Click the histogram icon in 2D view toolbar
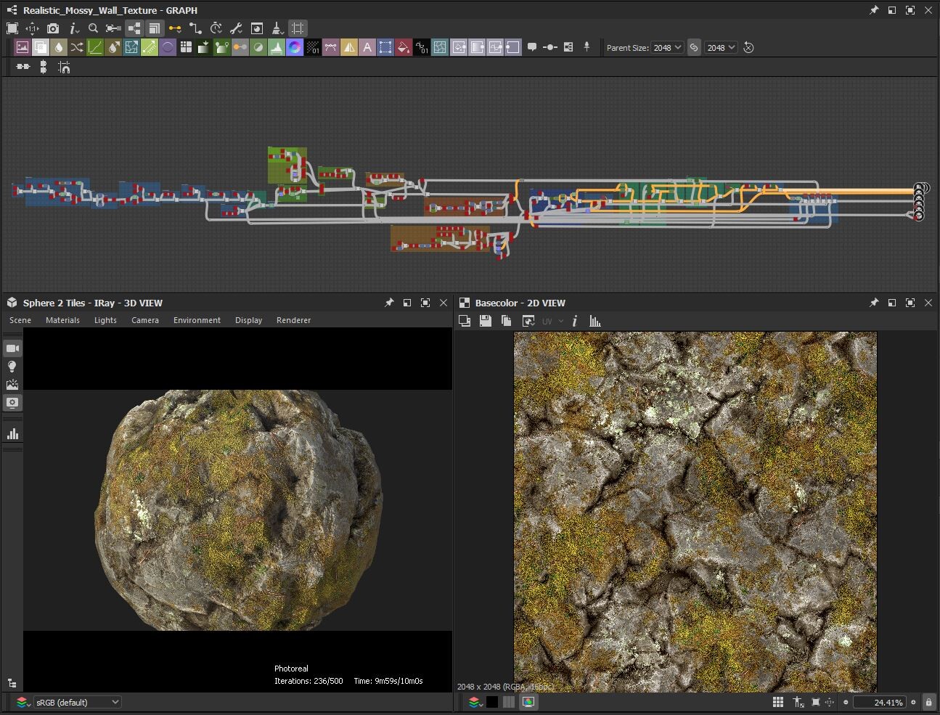Screen dimensions: 940x715 595,321
